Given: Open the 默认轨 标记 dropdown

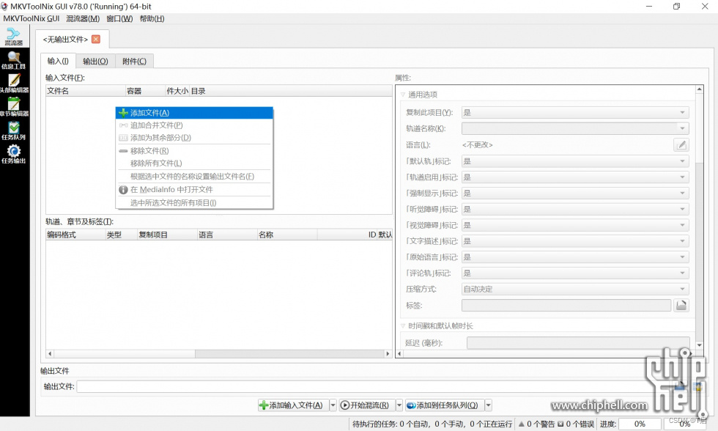Looking at the screenshot, I should tap(575, 161).
